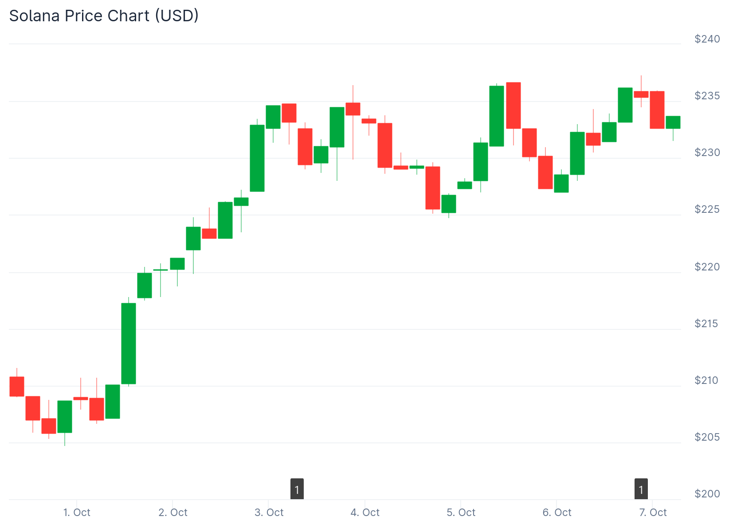The width and height of the screenshot is (729, 532).
Task: Click the tall green candle spanning $210 to $217
Action: [x=129, y=344]
